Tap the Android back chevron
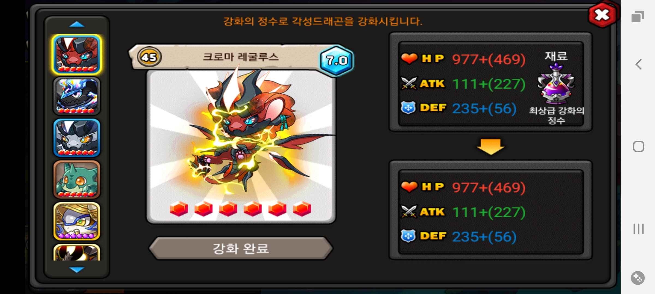The height and width of the screenshot is (294, 655). [638, 64]
